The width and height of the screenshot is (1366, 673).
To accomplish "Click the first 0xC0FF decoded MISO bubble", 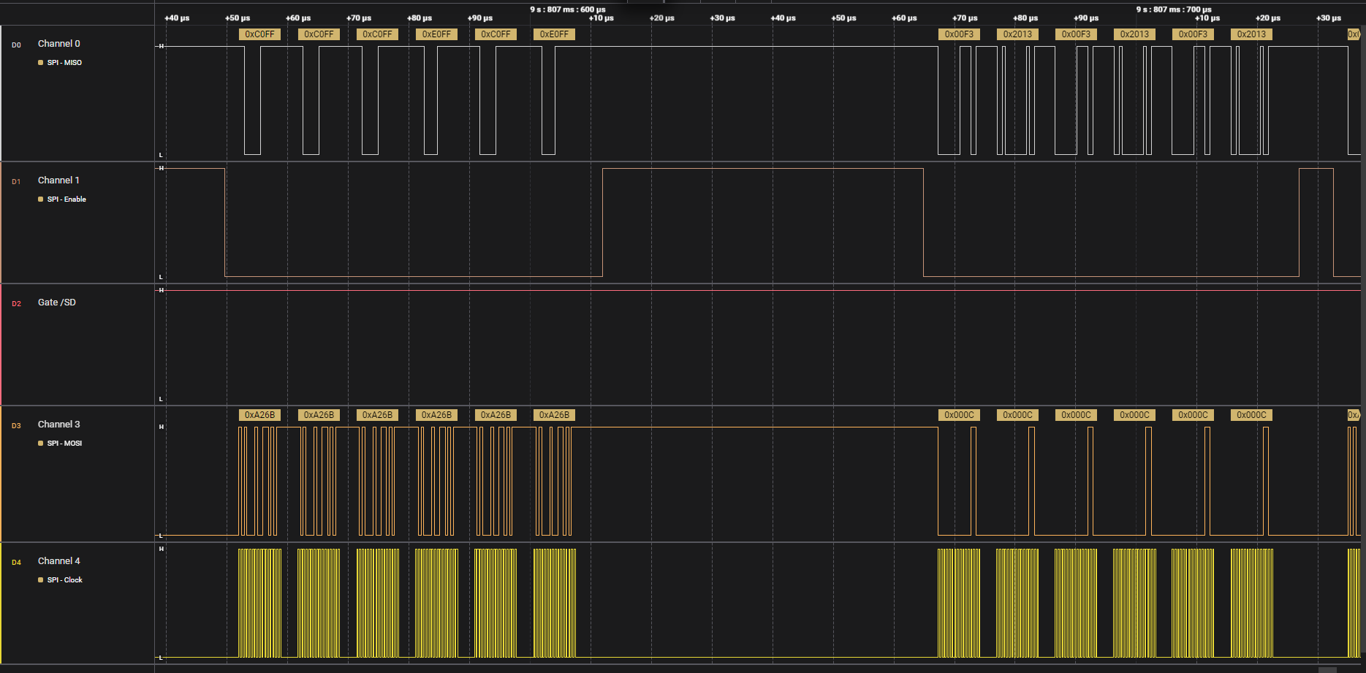I will [x=259, y=34].
